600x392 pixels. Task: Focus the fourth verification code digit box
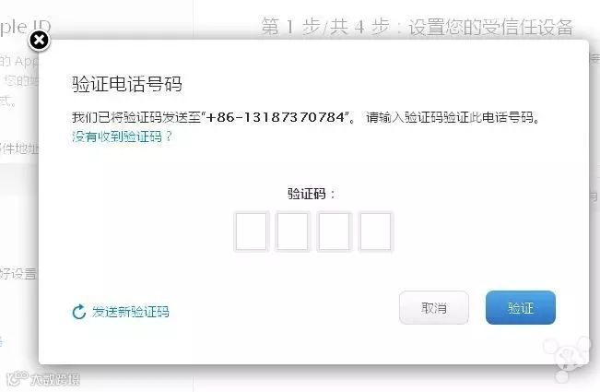(x=375, y=232)
